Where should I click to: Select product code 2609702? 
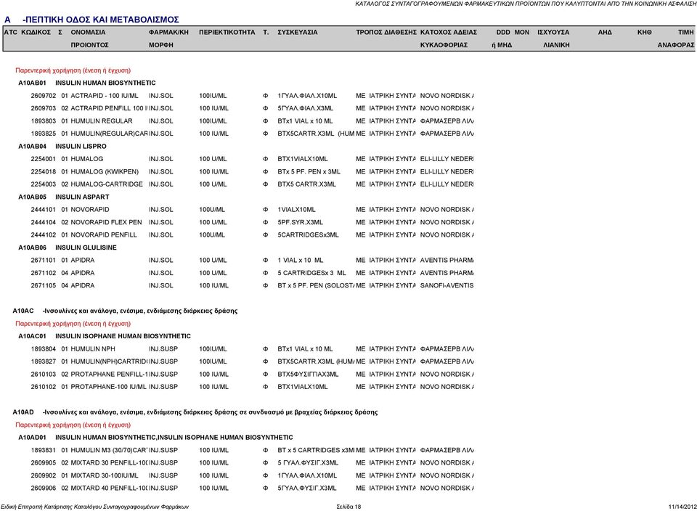point(44,96)
